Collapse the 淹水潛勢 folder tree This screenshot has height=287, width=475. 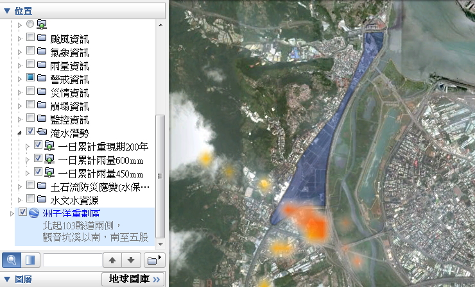(x=19, y=132)
